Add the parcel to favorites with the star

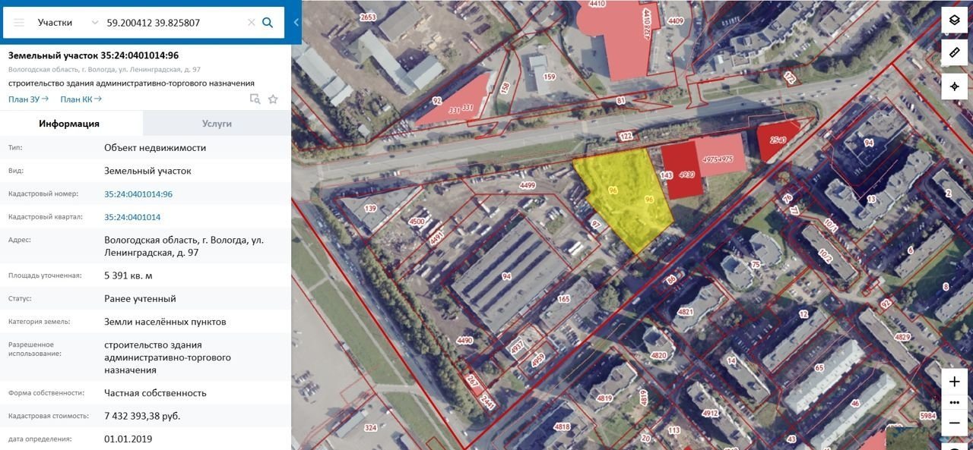click(x=273, y=99)
